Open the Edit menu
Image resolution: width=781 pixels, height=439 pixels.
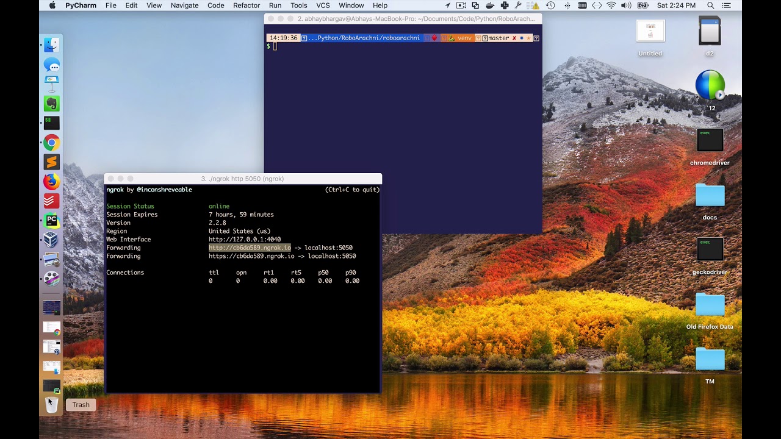pyautogui.click(x=131, y=5)
